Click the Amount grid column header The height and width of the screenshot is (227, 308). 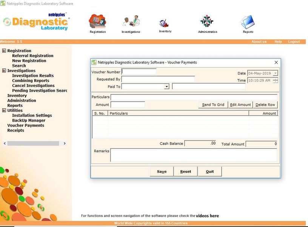pyautogui.click(x=263, y=113)
